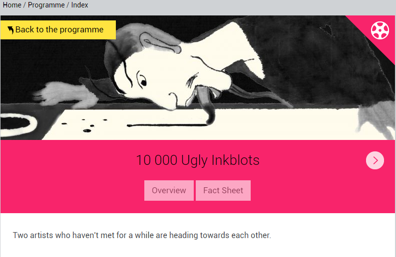Image resolution: width=396 pixels, height=257 pixels.
Task: Click the ink bowl in the artwork
Action: (17, 124)
